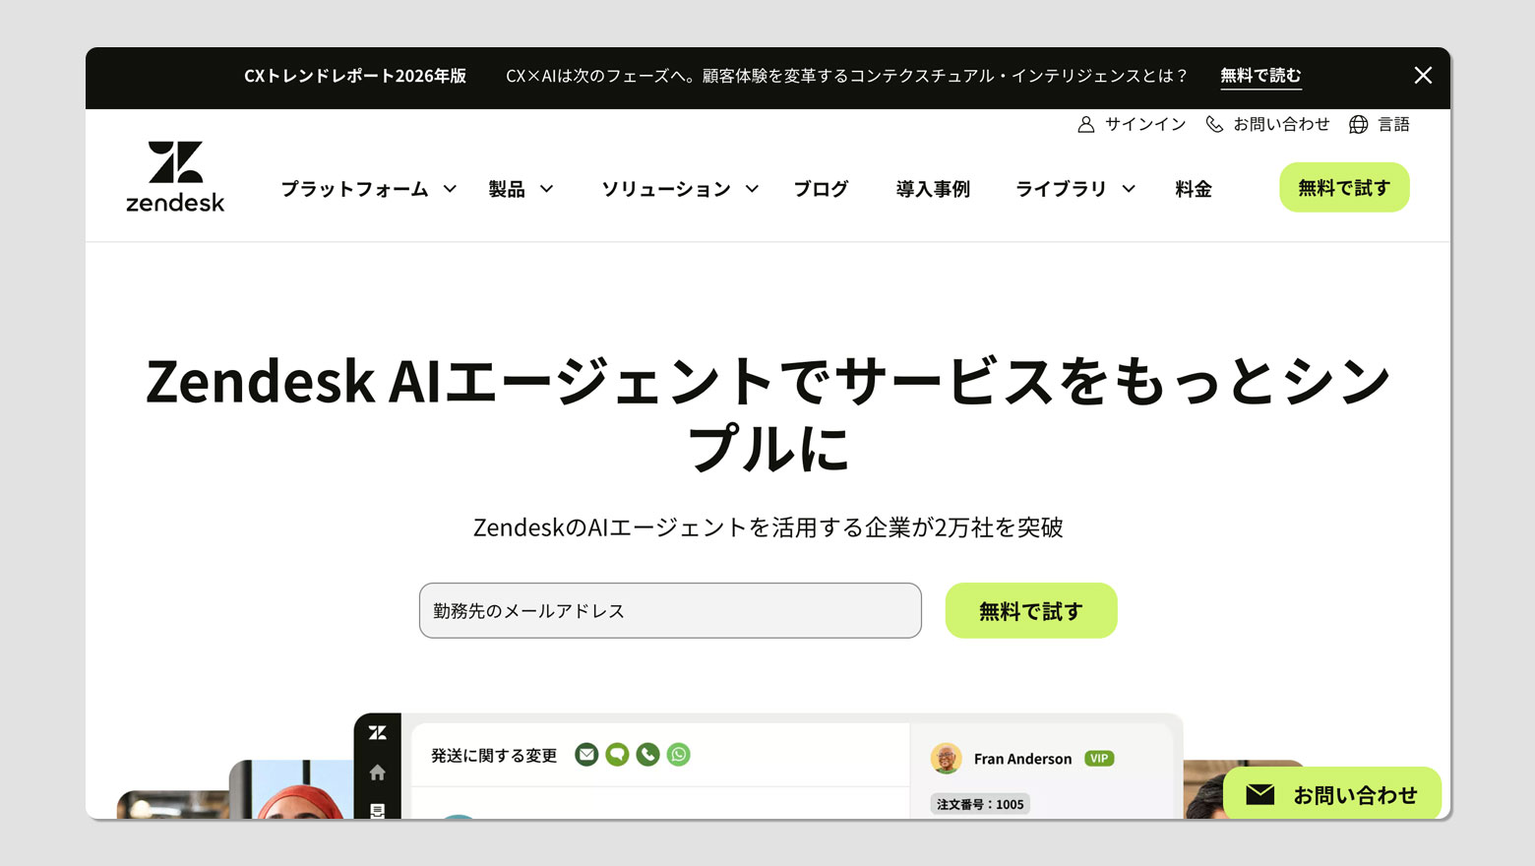Click the banner text about コンテクスチュアル・インテリジェンス
The width and height of the screenshot is (1535, 866).
click(x=846, y=76)
